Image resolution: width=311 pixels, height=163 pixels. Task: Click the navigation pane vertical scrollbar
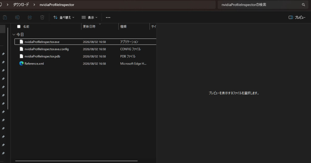click(8, 68)
